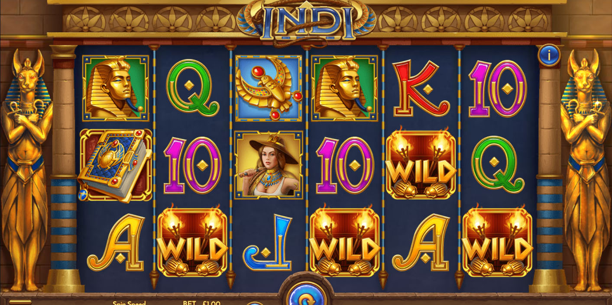Click the explorer woman with hat symbol

tap(269, 165)
